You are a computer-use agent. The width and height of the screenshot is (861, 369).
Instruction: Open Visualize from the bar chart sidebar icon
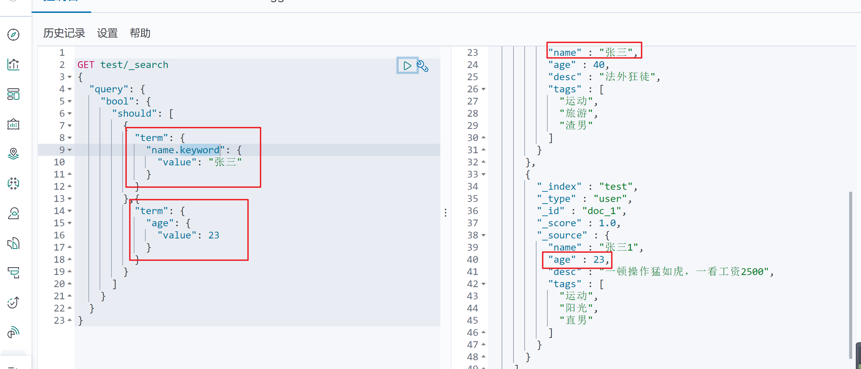coord(14,64)
